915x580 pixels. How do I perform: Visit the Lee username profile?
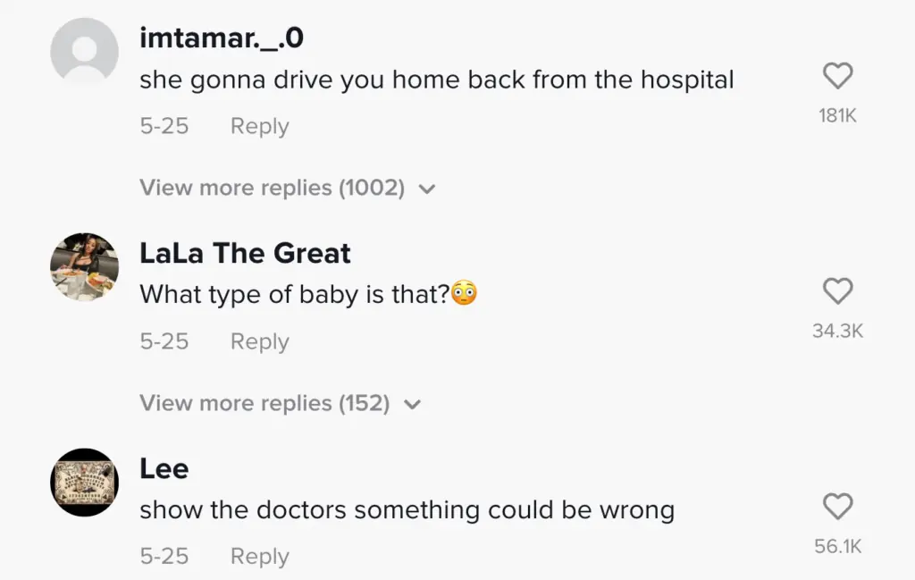164,469
